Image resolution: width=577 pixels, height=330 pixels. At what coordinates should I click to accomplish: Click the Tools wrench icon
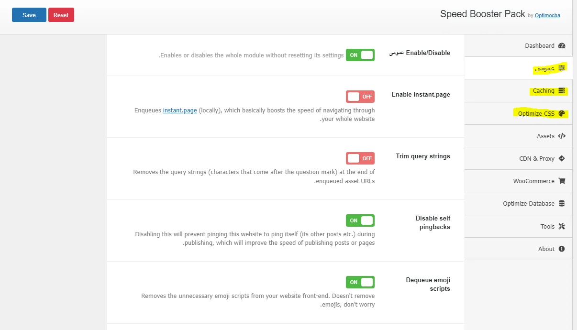(562, 227)
